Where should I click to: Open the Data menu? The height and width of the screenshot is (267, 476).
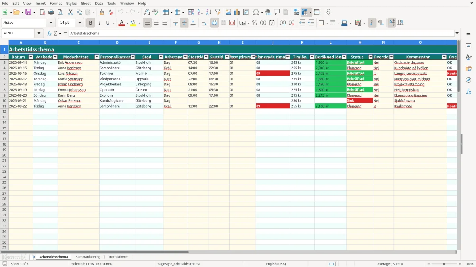(99, 3)
